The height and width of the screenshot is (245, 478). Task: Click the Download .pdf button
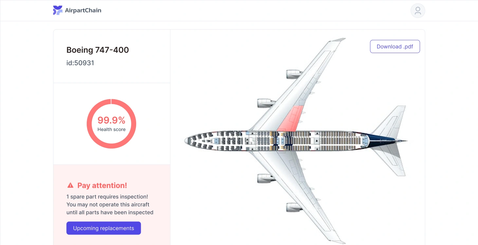(x=395, y=46)
